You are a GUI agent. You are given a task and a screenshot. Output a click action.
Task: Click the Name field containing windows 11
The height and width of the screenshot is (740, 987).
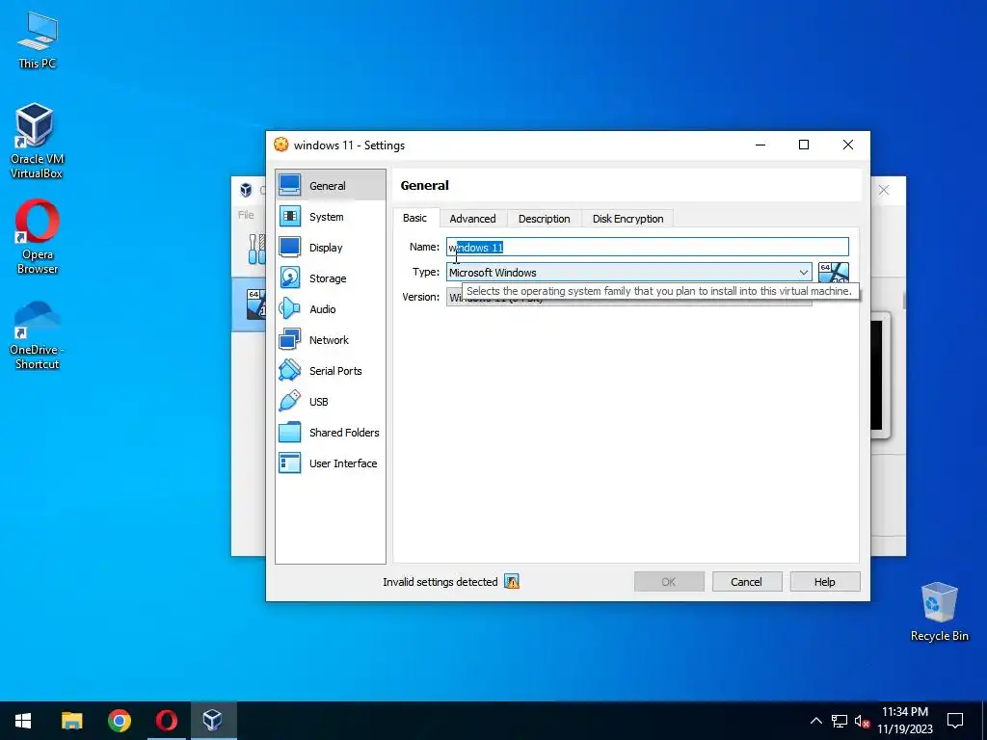click(647, 248)
